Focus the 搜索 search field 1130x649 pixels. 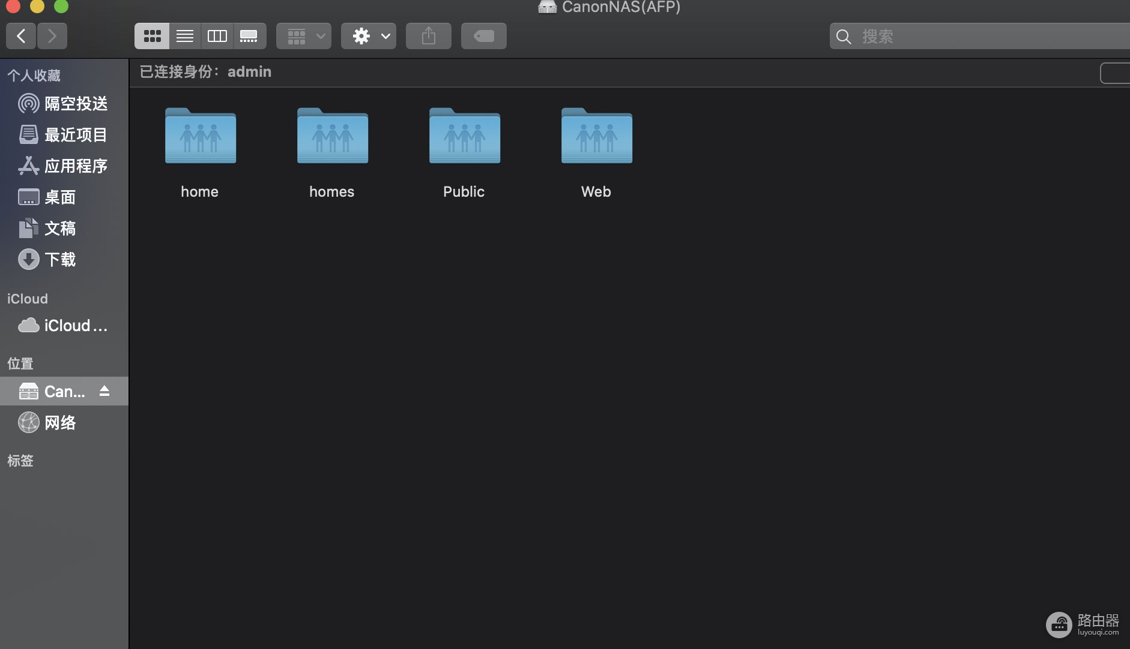[x=980, y=37]
